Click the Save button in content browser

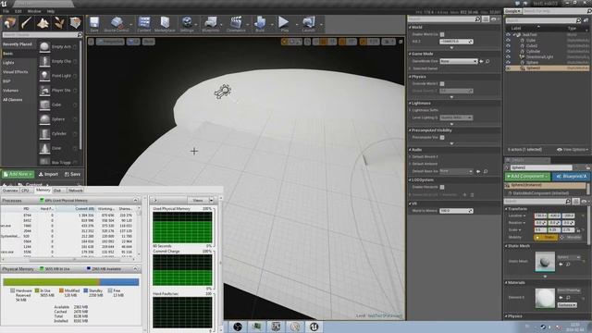[72, 175]
